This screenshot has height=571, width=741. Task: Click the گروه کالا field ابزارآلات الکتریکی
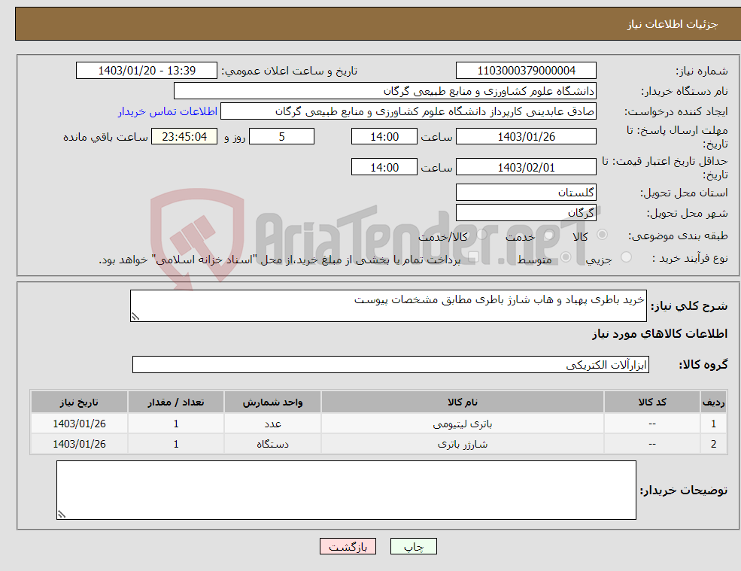click(391, 364)
